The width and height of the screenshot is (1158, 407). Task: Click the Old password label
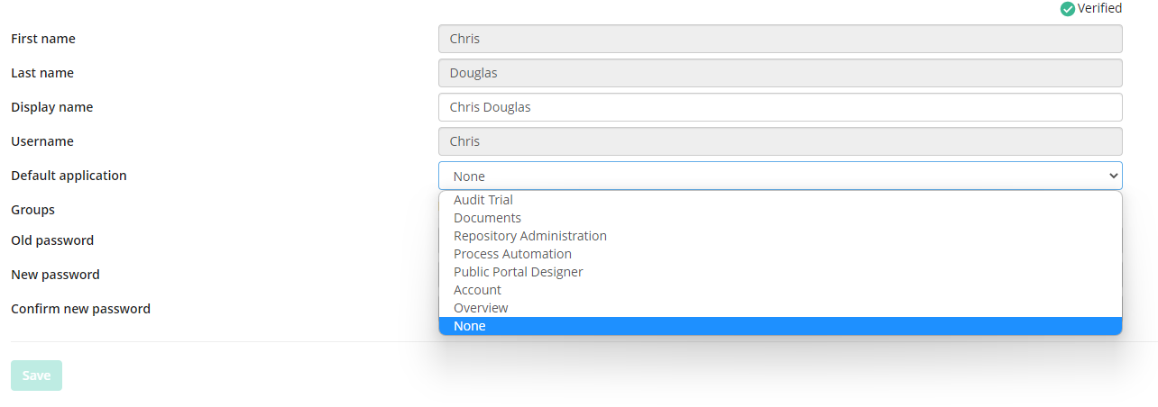point(52,240)
